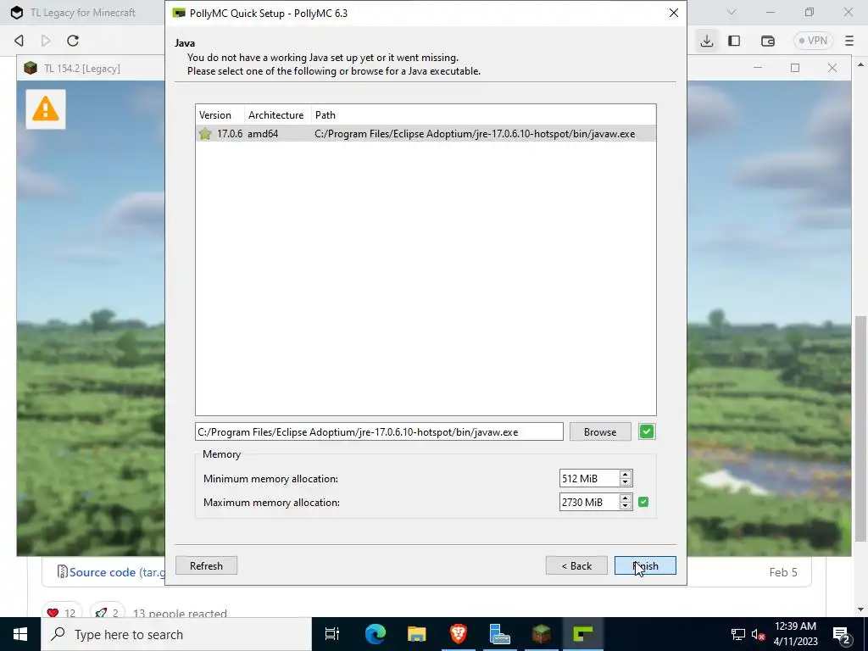The image size is (868, 651).
Task: Click the Java executable path input field
Action: 379,431
